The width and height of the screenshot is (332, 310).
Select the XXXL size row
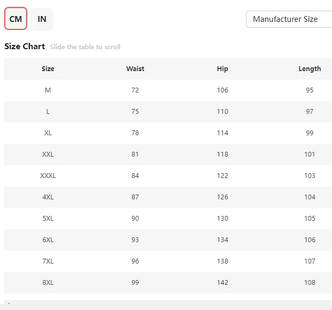click(168, 176)
